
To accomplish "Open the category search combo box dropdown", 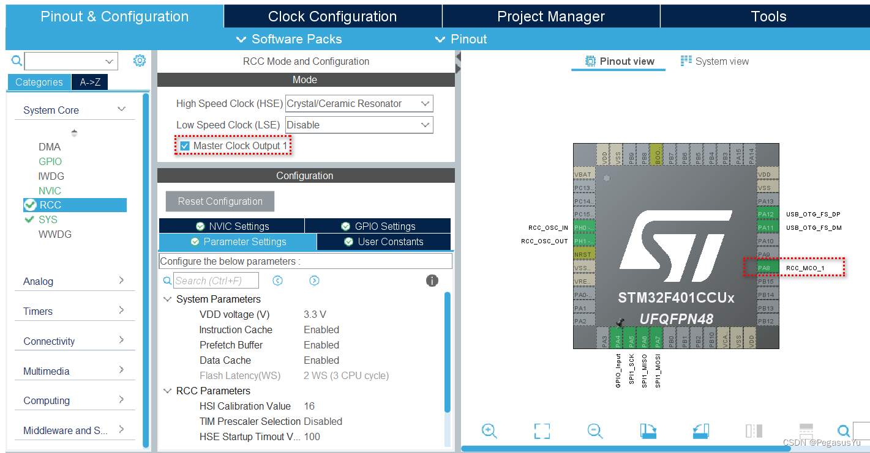I will tap(110, 61).
